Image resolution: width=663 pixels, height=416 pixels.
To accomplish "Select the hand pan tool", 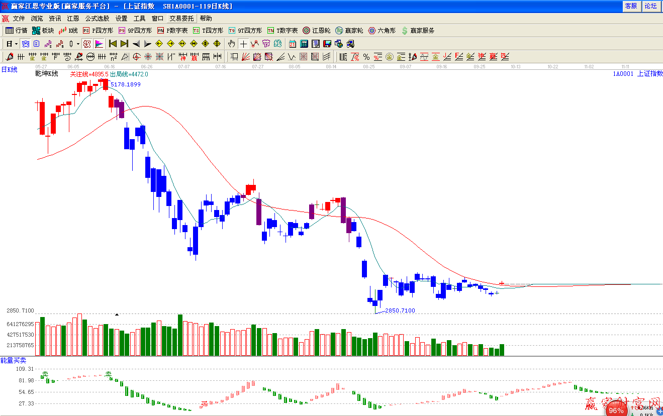I will click(x=232, y=44).
